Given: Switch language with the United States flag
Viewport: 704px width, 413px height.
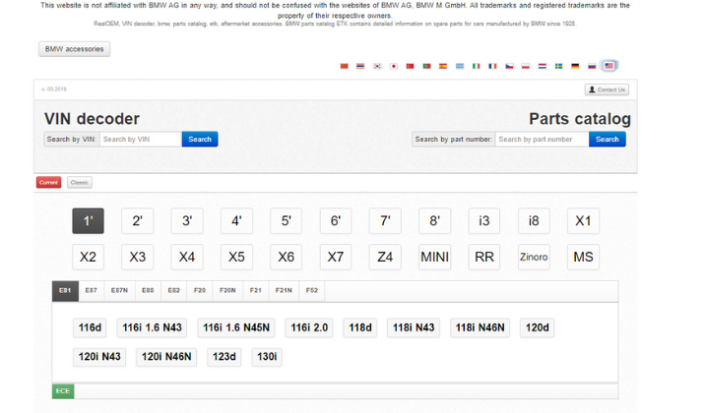Looking at the screenshot, I should [609, 66].
